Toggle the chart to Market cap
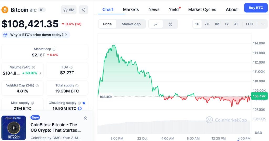This screenshot has width=269, height=141. click(131, 24)
